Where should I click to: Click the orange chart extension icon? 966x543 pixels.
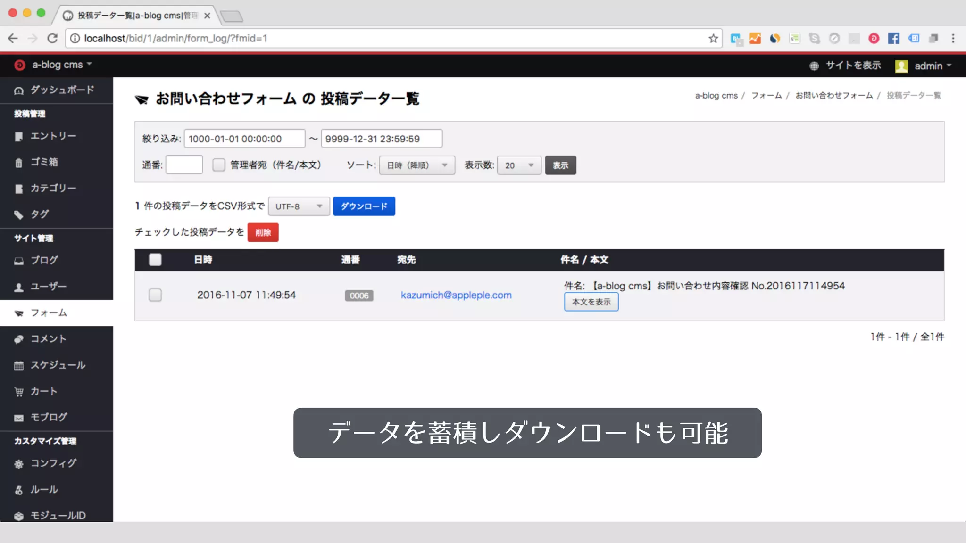[x=755, y=38]
